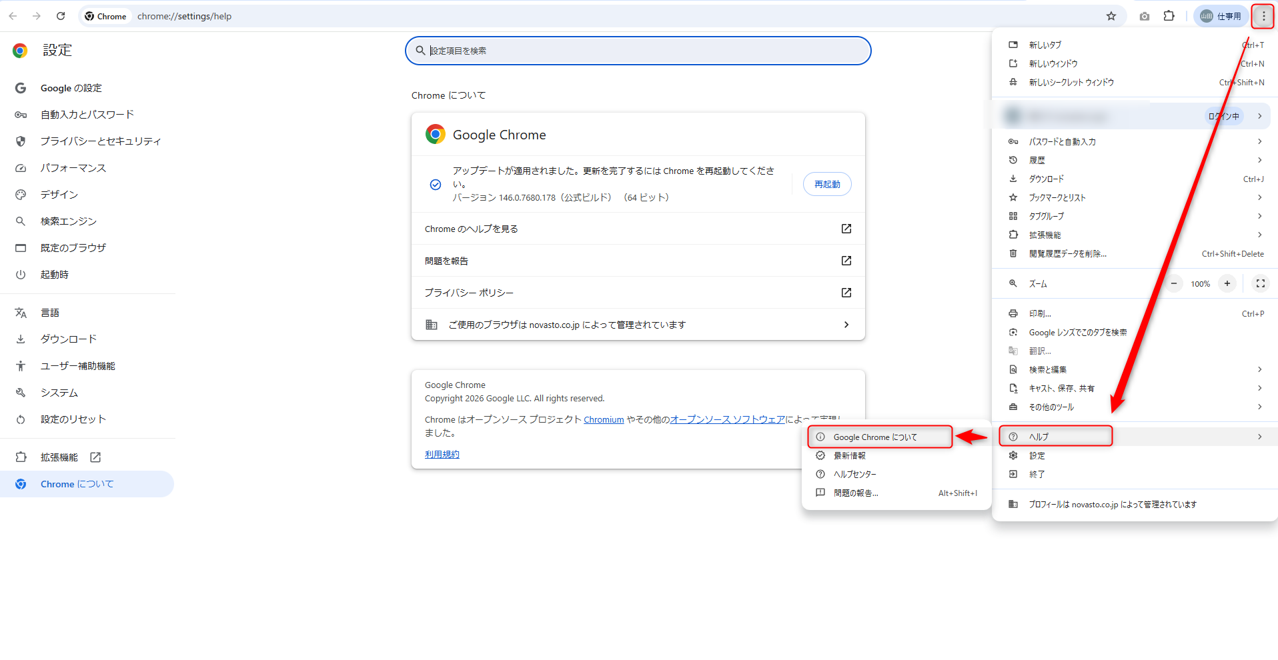Open デザイン settings
Viewport: 1278px width, 660px height.
click(x=87, y=195)
